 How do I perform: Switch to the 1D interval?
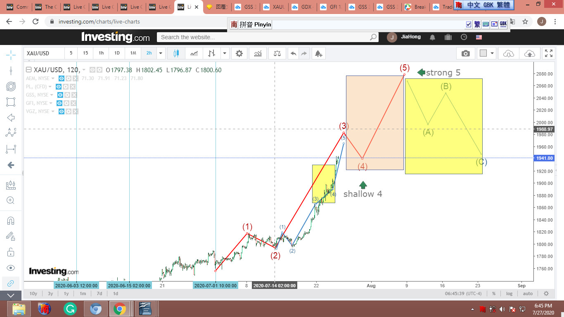(117, 53)
